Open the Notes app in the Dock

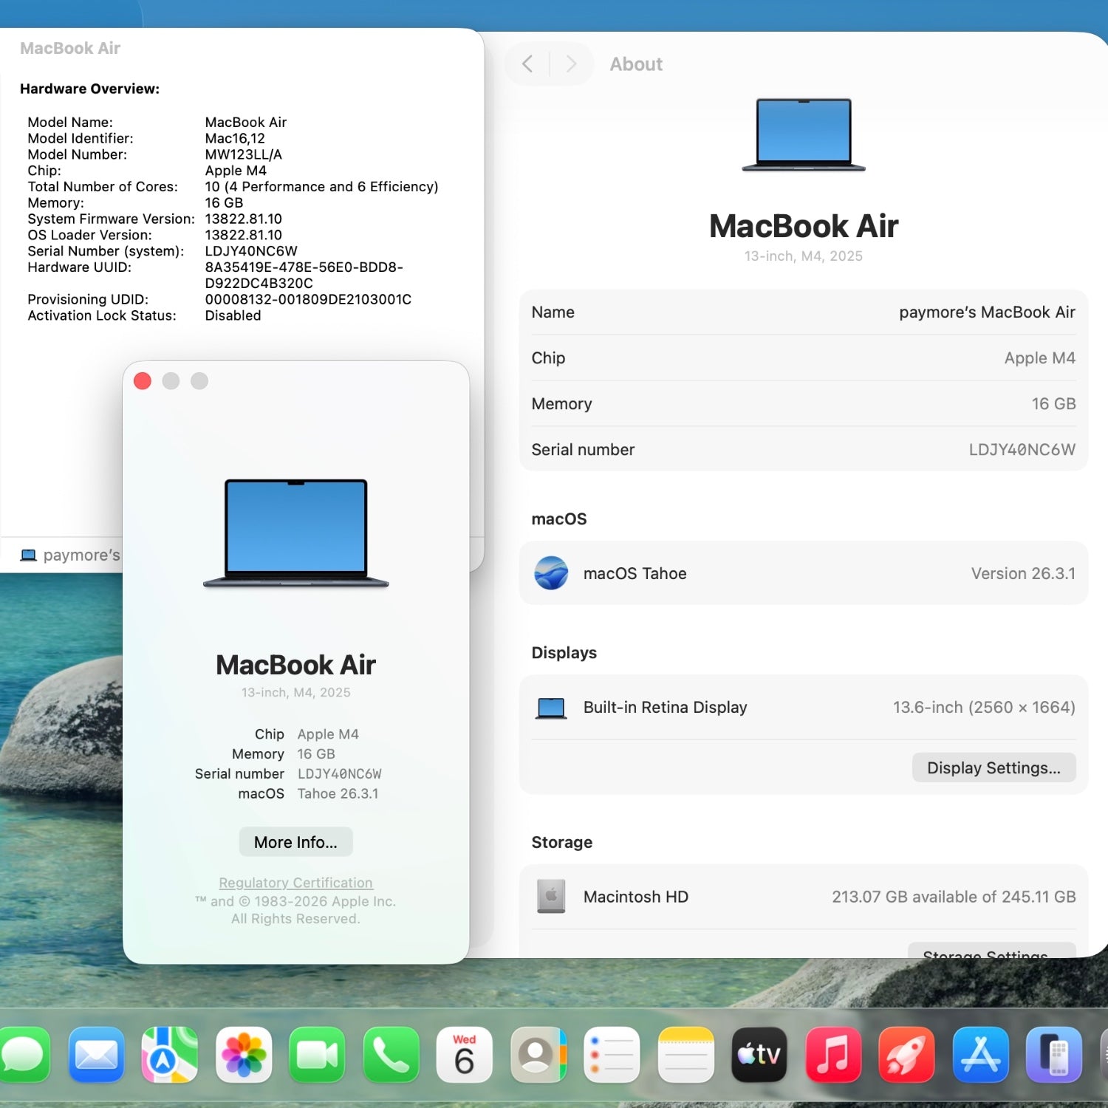pyautogui.click(x=685, y=1054)
